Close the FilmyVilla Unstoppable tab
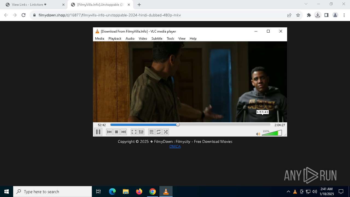 [x=129, y=5]
